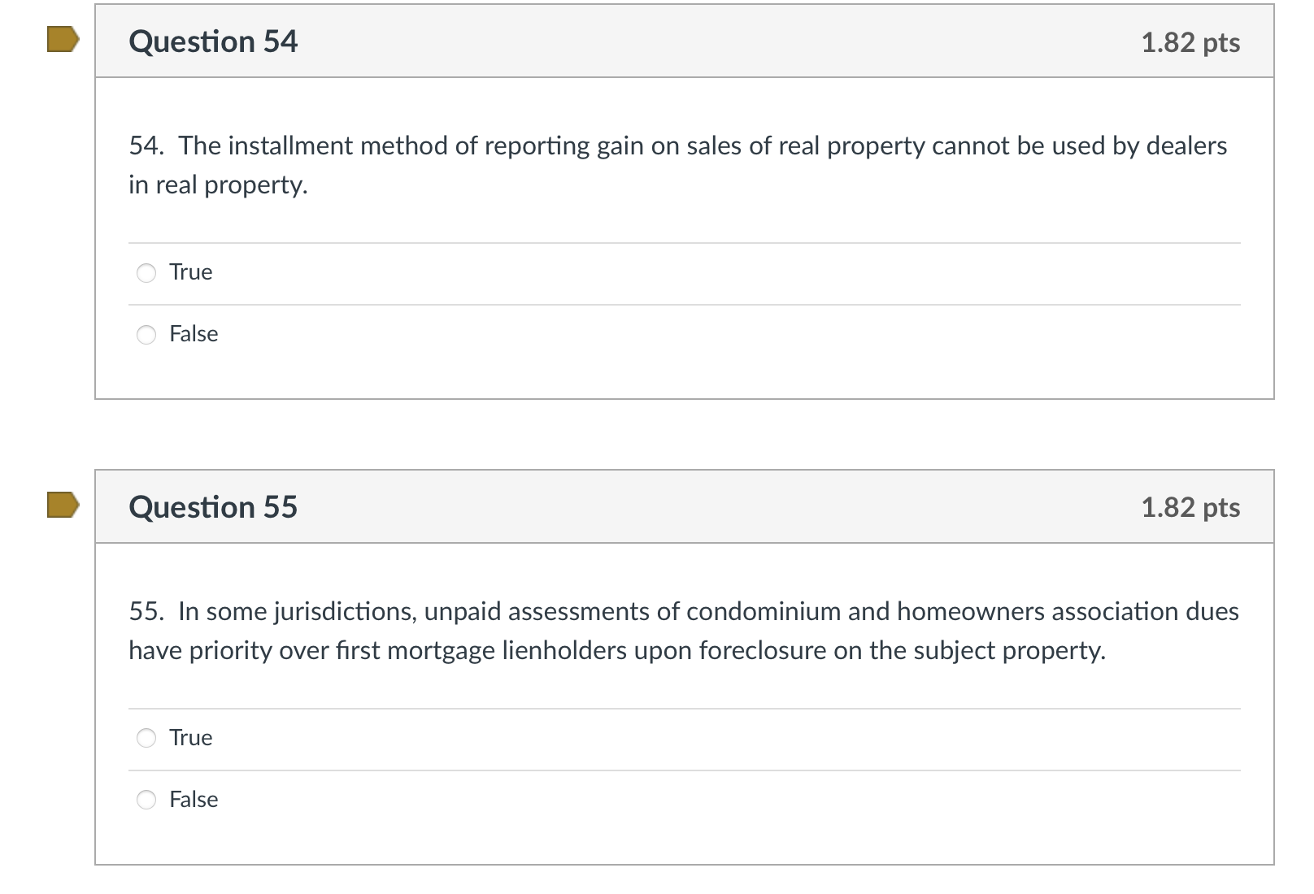The height and width of the screenshot is (894, 1314).
Task: Click the False answer label in Question 54
Action: pos(193,334)
